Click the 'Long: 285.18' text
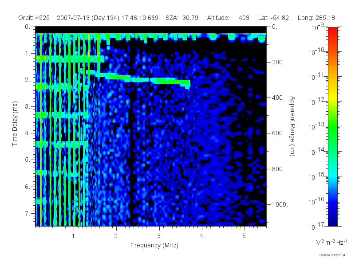This screenshot has width=355, height=266. point(316,18)
